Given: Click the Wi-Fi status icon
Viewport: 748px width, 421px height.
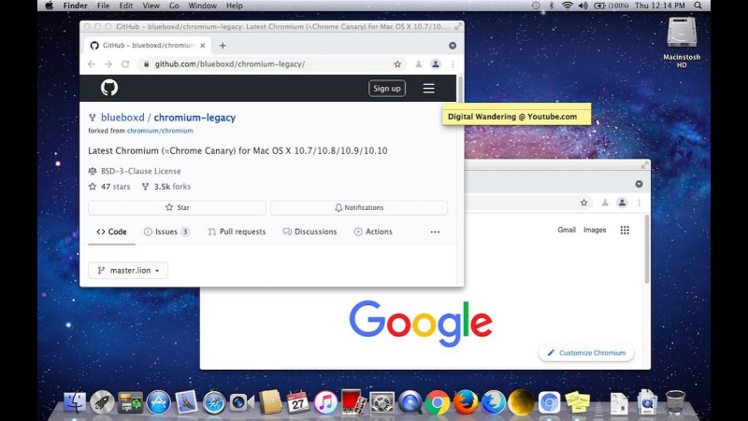Looking at the screenshot, I should click(568, 6).
